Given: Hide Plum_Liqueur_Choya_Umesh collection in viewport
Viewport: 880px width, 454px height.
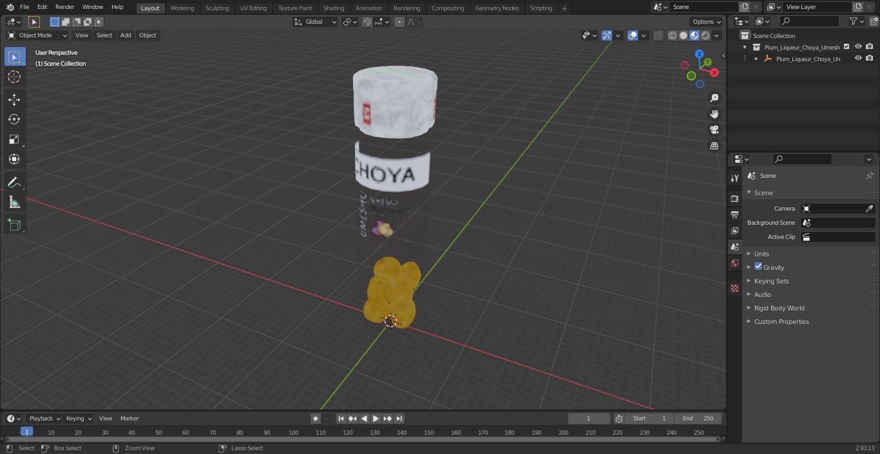Looking at the screenshot, I should tap(858, 47).
